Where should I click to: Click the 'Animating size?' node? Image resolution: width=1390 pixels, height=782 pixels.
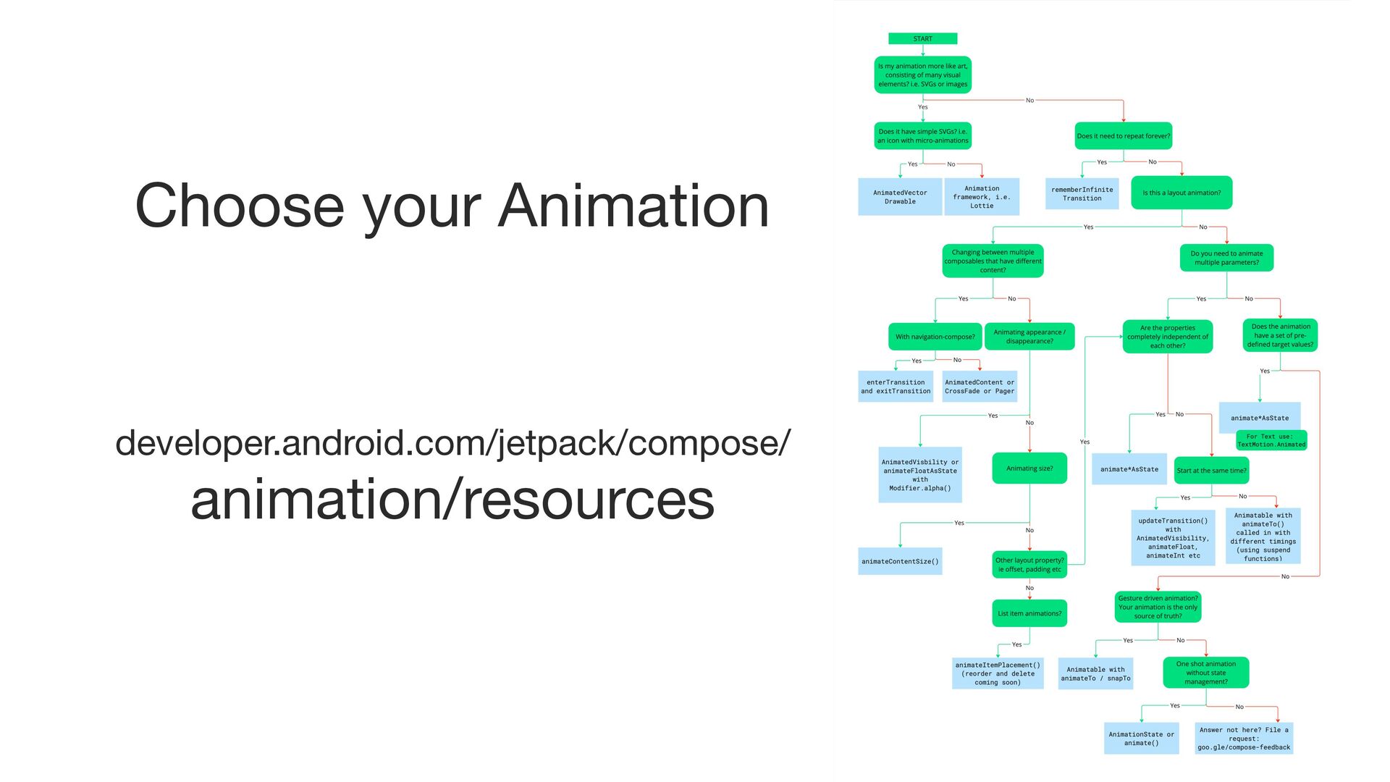(x=1029, y=468)
